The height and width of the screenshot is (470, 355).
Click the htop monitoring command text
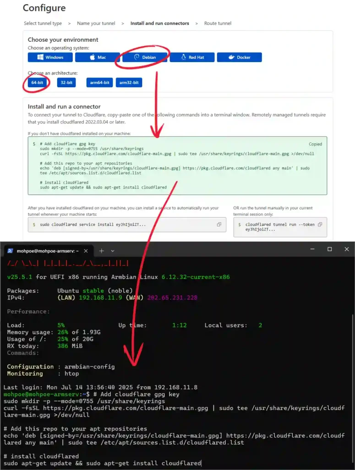point(72,374)
